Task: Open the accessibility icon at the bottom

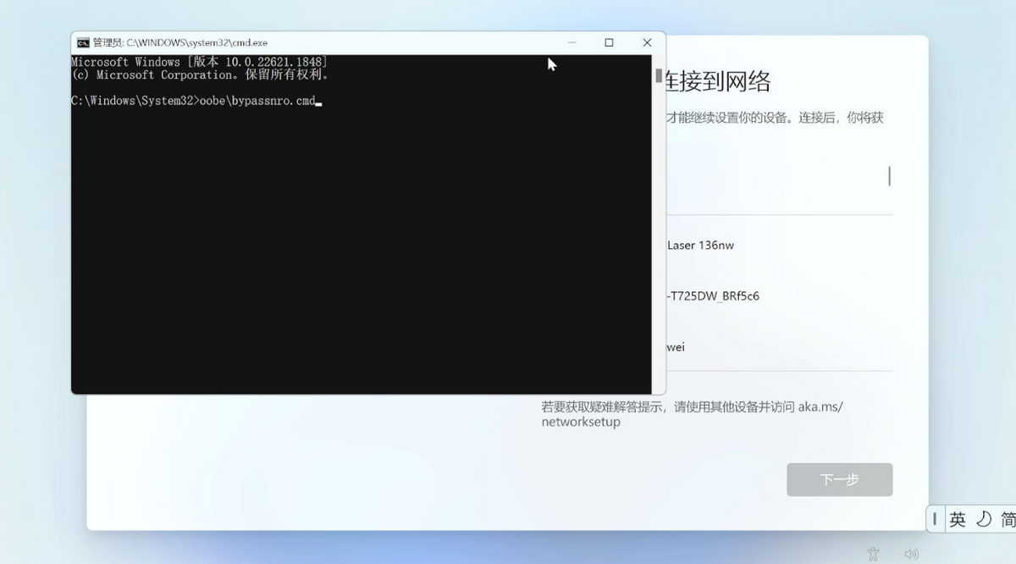Action: point(873,554)
